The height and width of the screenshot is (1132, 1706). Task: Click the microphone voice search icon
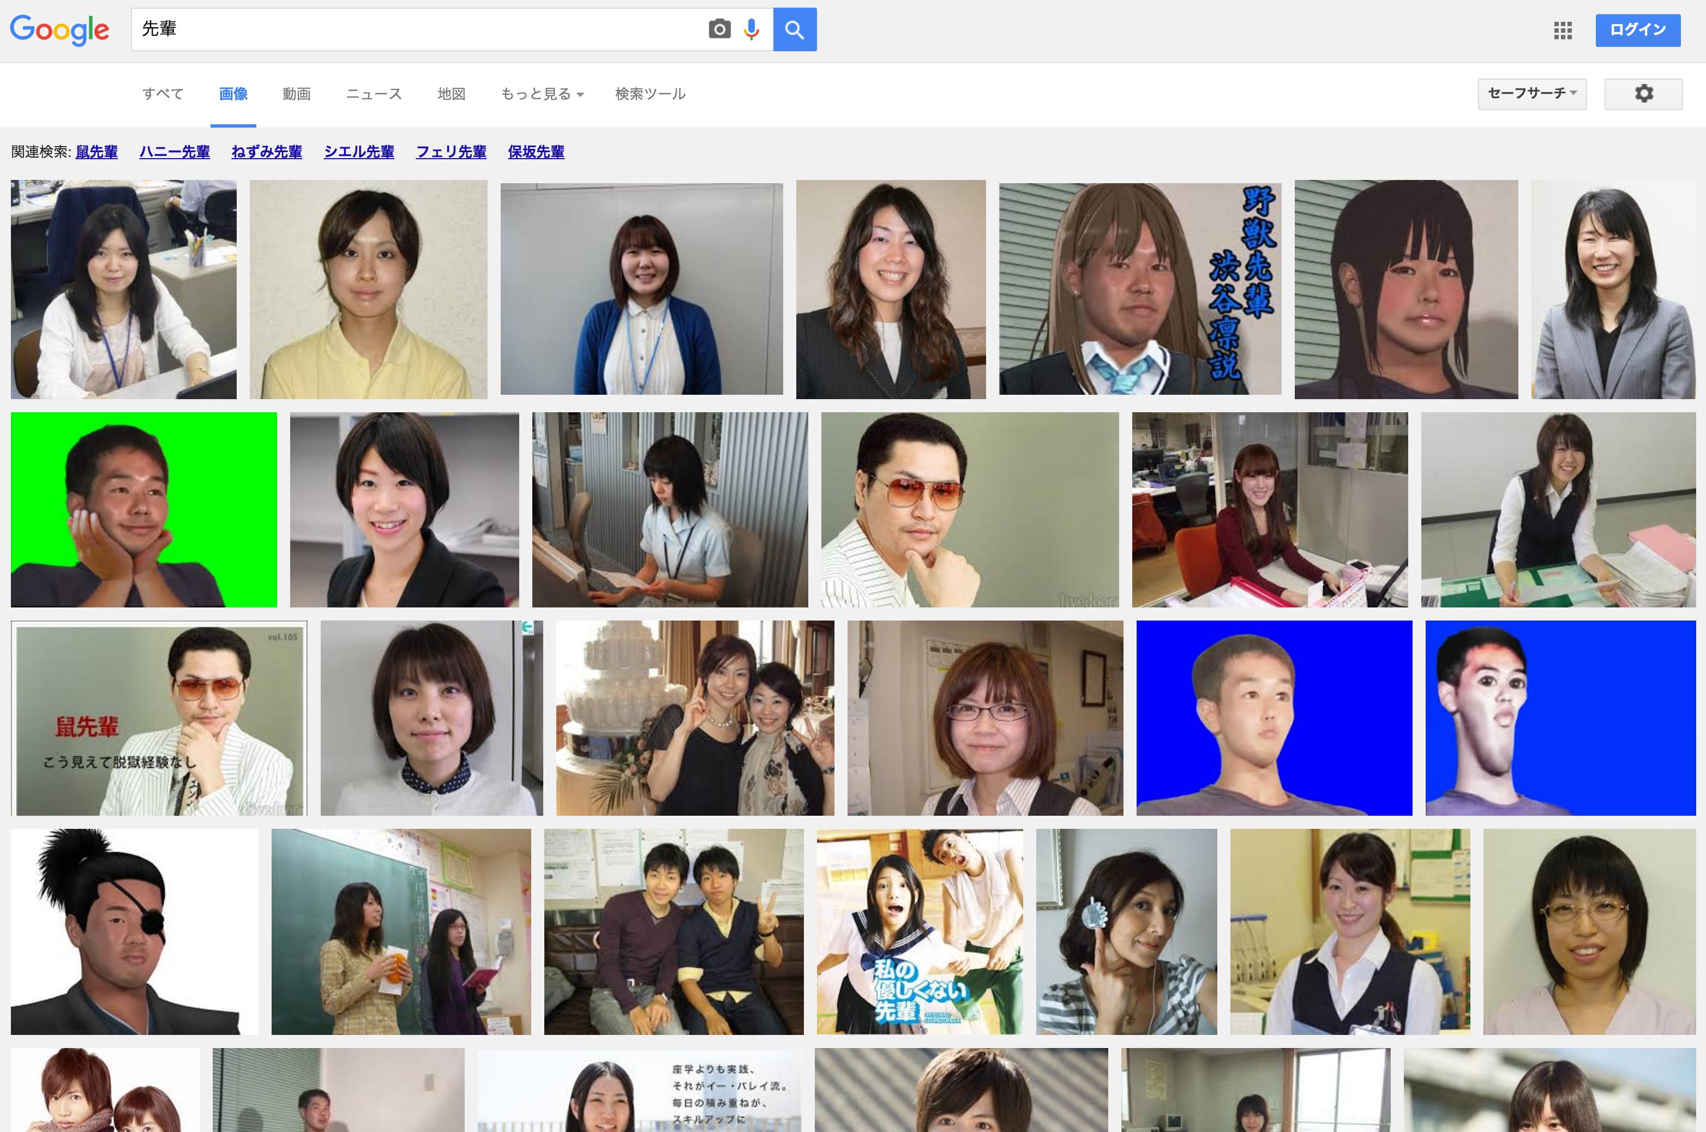pyautogui.click(x=752, y=29)
